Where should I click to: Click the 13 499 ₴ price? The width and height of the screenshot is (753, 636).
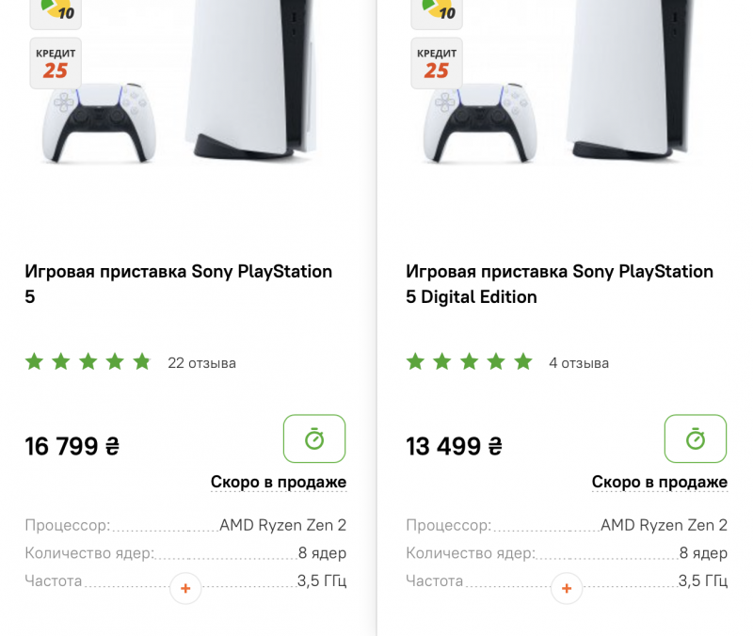point(454,446)
